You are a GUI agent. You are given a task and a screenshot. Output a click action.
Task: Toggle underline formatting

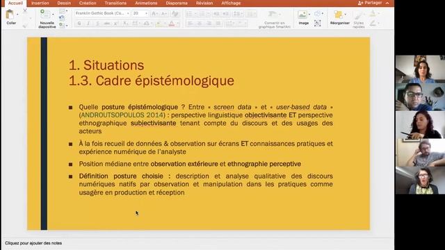pyautogui.click(x=97, y=24)
